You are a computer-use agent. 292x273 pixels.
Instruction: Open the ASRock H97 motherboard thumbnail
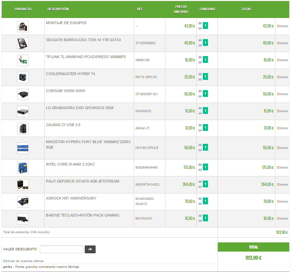click(x=23, y=202)
